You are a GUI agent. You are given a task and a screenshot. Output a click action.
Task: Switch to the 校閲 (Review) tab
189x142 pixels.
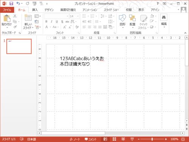(129, 10)
